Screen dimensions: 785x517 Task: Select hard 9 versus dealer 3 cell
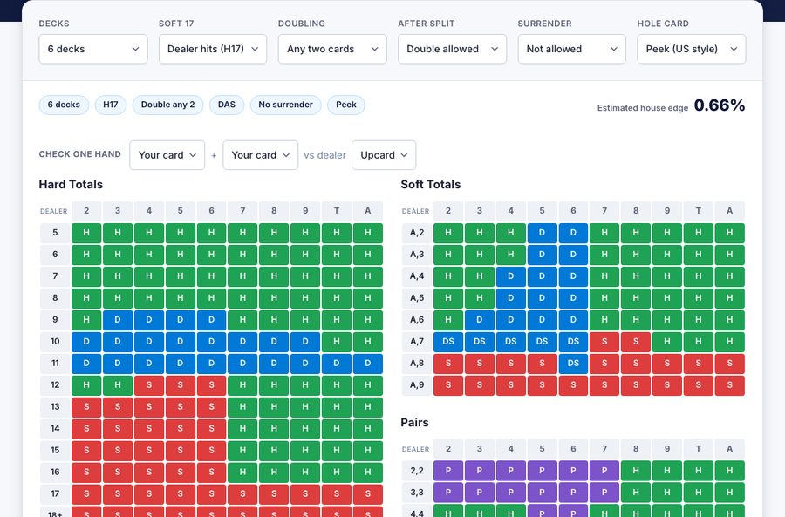click(118, 320)
